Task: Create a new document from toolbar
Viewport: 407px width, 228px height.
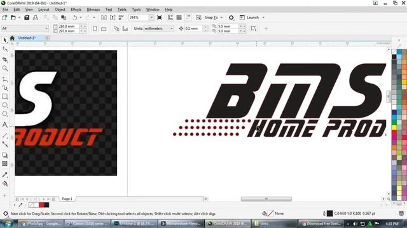Action: pos(4,18)
